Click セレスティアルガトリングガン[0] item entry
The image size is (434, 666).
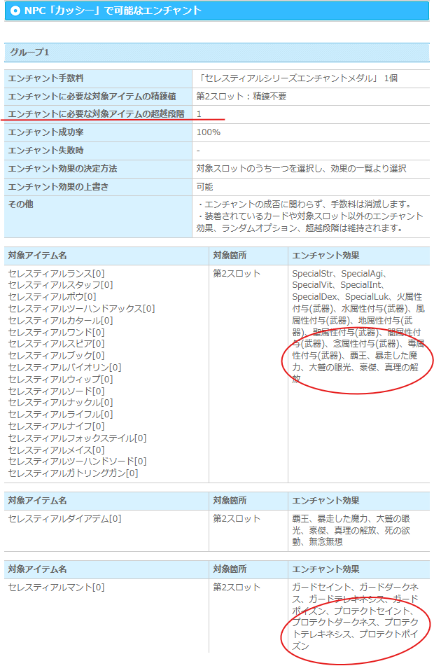pyautogui.click(x=73, y=473)
